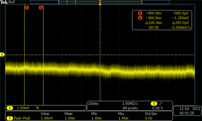Screen dimensions: 202x121
Task: Click the rising edge trigger slope icon
Action: tap(161, 103)
